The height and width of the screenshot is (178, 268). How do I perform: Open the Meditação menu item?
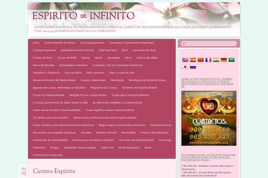pyautogui.click(x=117, y=80)
